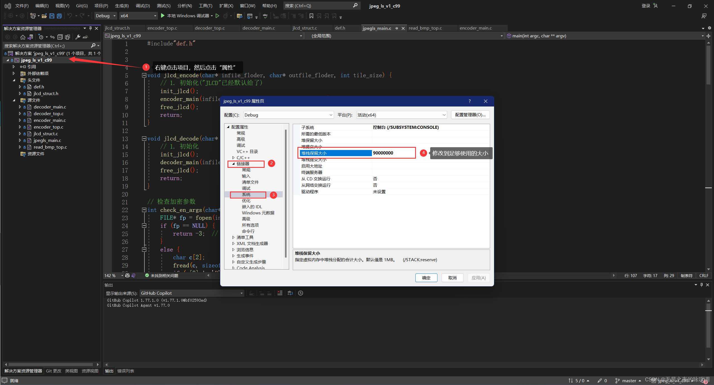Click the Live Share icon under window controls

(704, 16)
